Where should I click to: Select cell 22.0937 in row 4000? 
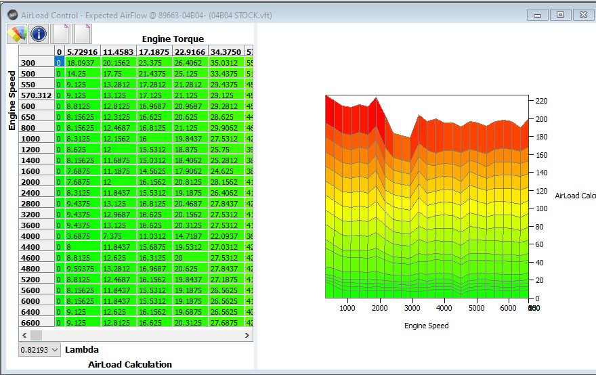(x=226, y=236)
